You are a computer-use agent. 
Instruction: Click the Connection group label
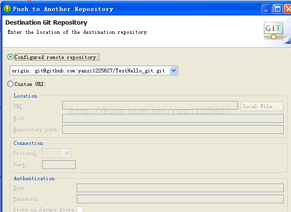point(28,143)
